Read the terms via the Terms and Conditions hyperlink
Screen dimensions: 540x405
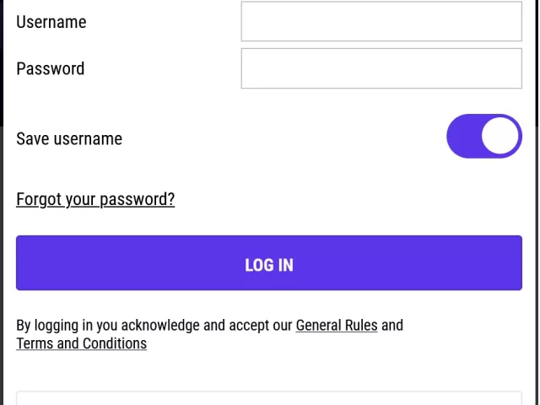click(x=82, y=343)
